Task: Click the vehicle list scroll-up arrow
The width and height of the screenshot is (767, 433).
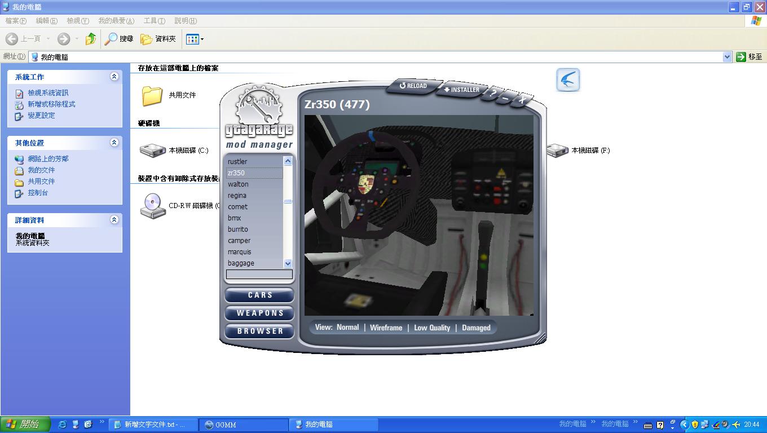Action: pyautogui.click(x=288, y=161)
